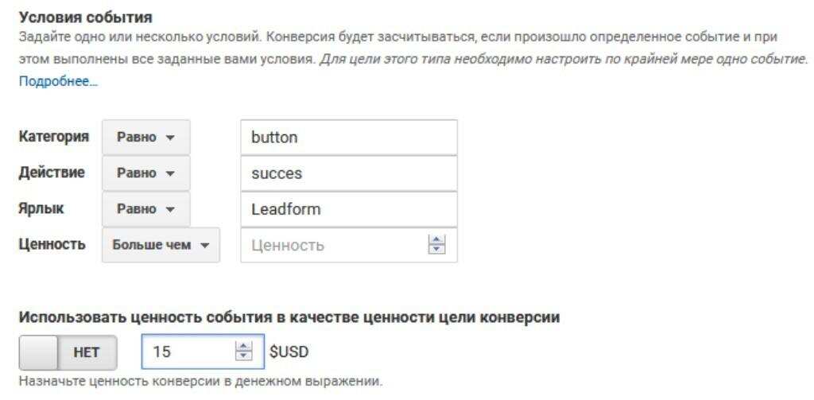The width and height of the screenshot is (814, 400).
Task: Open the Категория condition dropdown
Action: tap(145, 137)
